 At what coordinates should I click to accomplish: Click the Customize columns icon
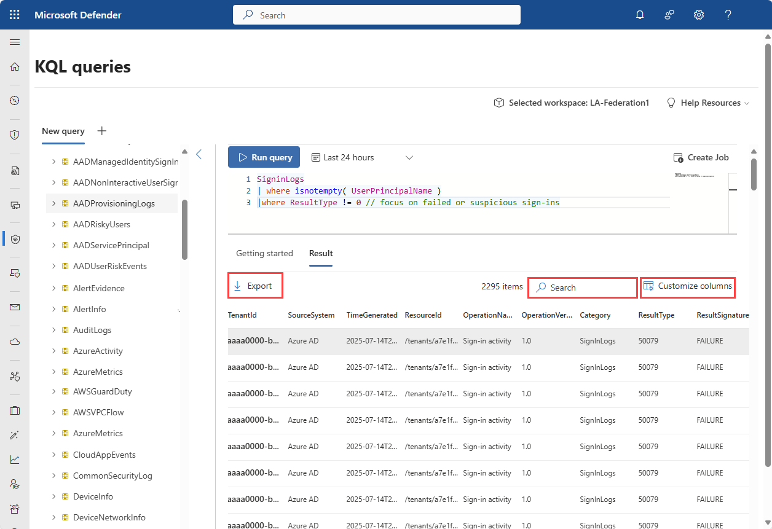coord(648,286)
